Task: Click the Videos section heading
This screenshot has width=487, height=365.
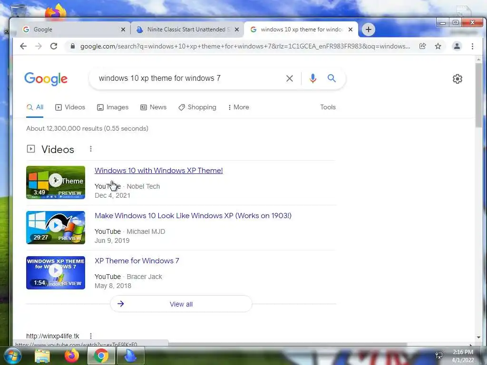Action: tap(58, 149)
